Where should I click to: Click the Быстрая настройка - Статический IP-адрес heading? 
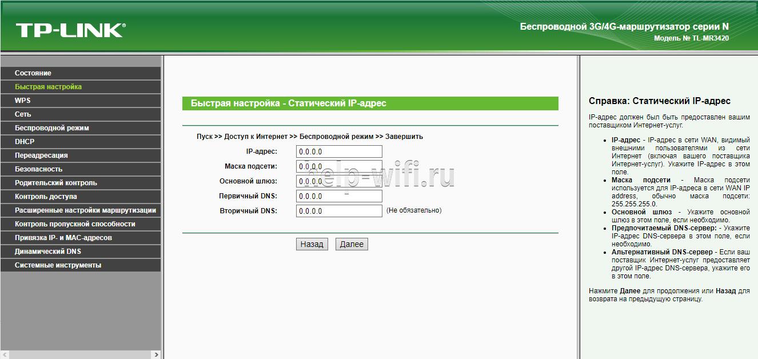[x=289, y=103]
